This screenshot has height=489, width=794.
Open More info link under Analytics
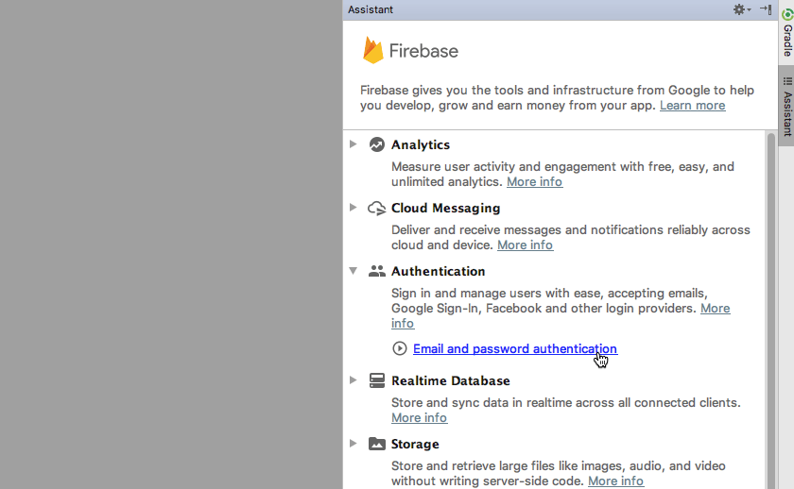[534, 181]
